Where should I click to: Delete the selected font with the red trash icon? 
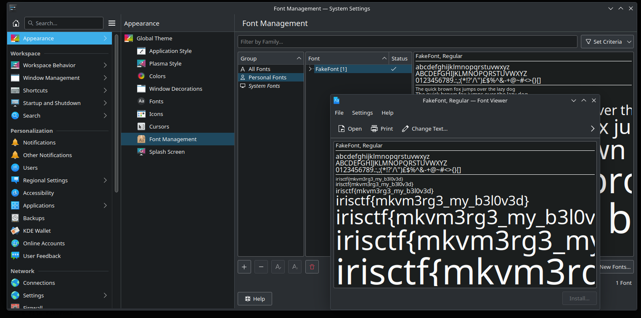point(312,267)
